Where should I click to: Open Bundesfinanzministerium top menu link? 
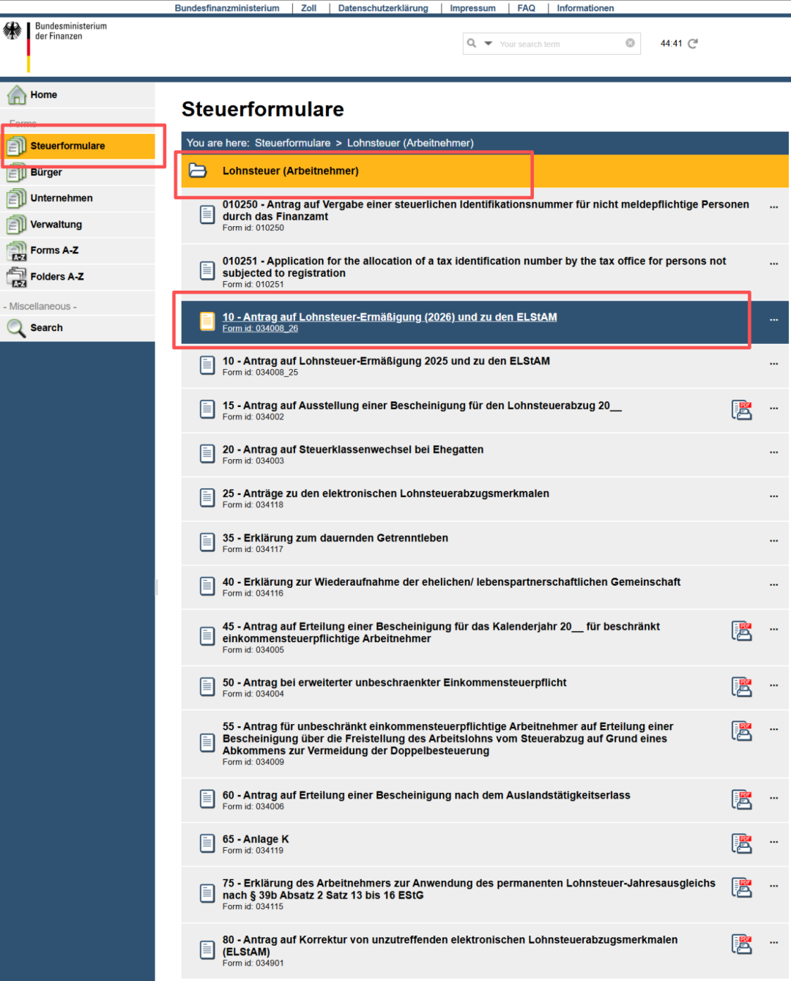tap(227, 8)
